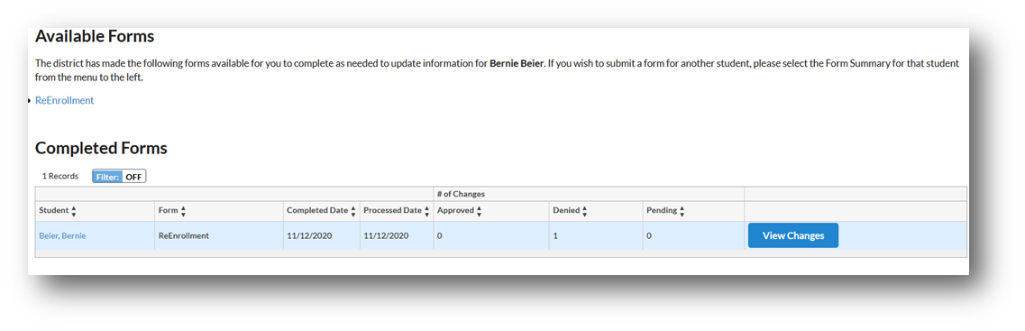The width and height of the screenshot is (1025, 331).
Task: Click the Processed Date sort arrows
Action: (427, 211)
